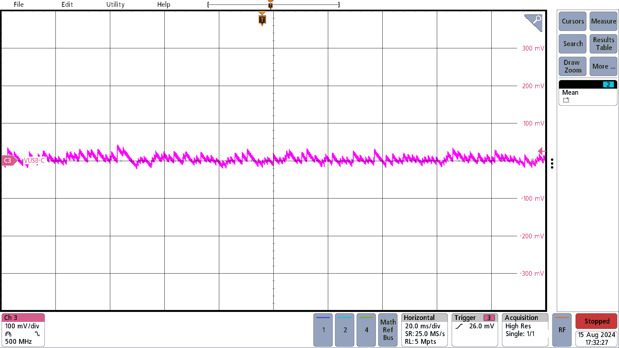Open the More... options
Image resolution: width=619 pixels, height=348 pixels.
[604, 66]
